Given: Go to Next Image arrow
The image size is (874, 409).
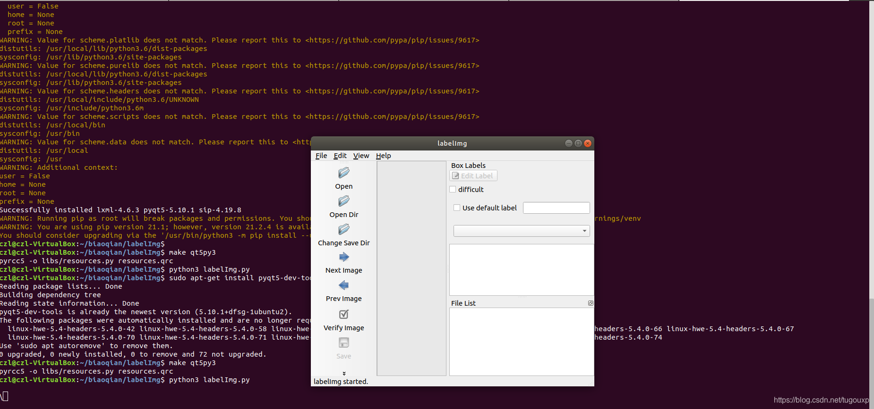Looking at the screenshot, I should click(344, 257).
